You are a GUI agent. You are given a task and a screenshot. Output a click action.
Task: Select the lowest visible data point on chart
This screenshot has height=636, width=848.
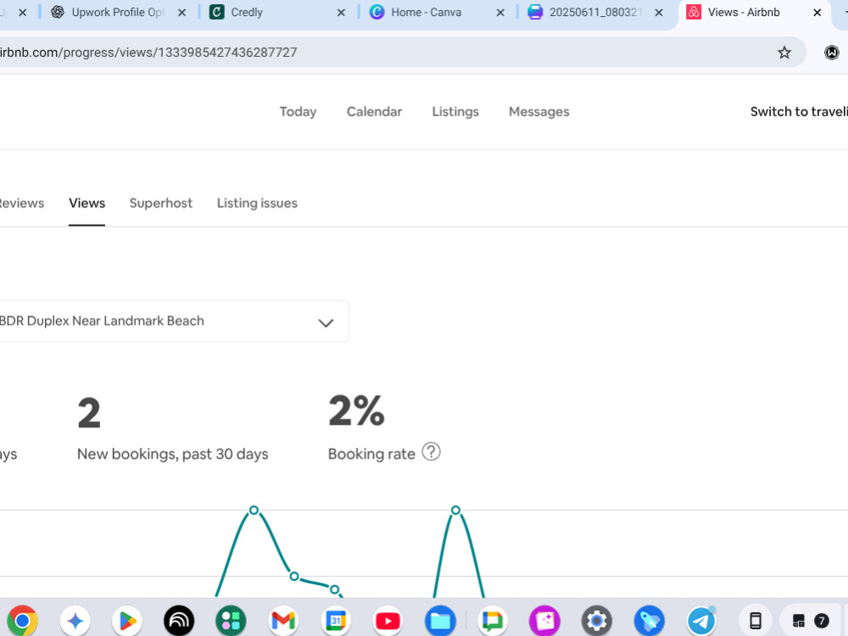click(x=334, y=589)
